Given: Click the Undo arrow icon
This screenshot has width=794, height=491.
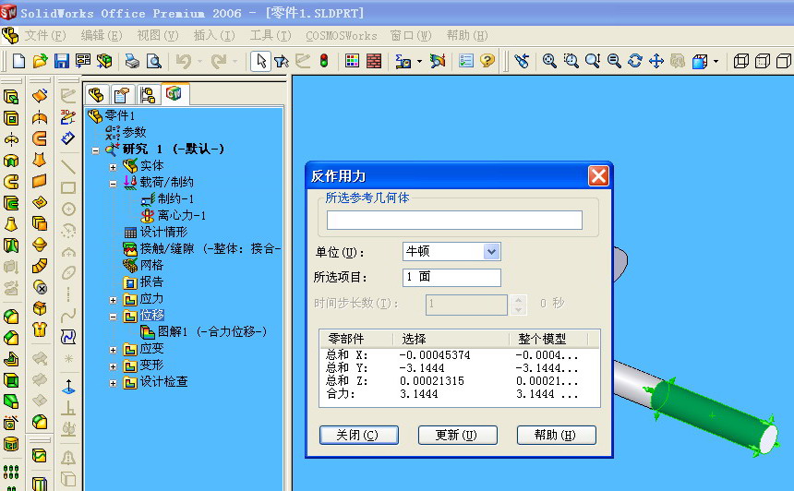Looking at the screenshot, I should 184,61.
